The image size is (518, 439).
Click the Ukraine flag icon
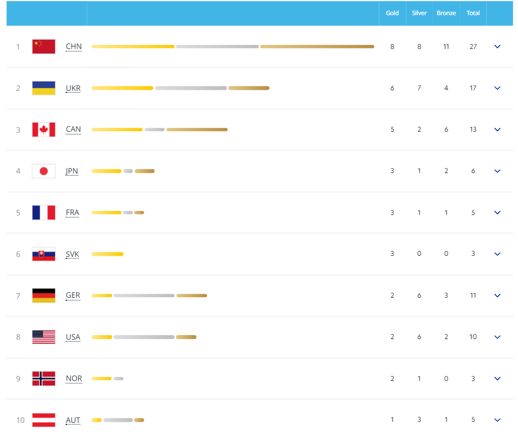pyautogui.click(x=43, y=88)
